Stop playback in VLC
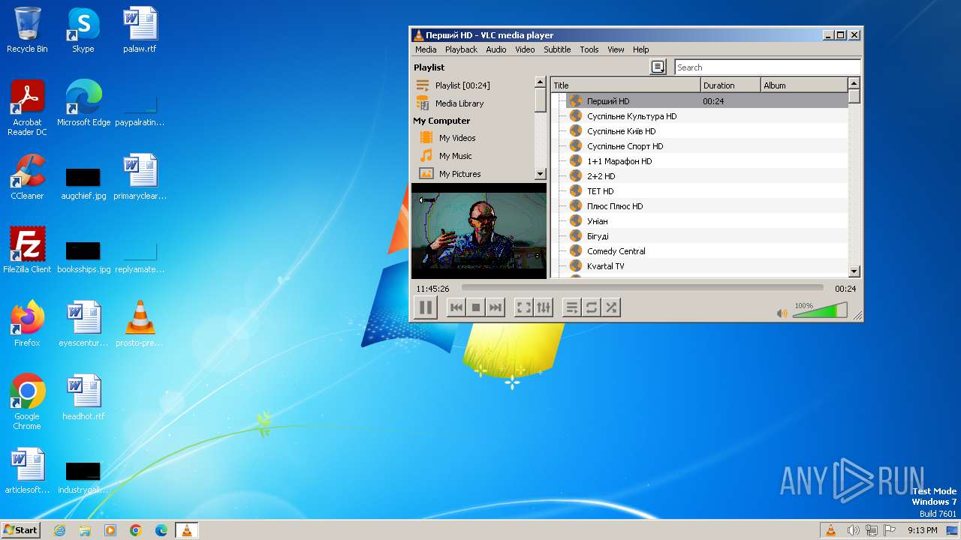Screen dimensions: 961x540 tap(475, 307)
